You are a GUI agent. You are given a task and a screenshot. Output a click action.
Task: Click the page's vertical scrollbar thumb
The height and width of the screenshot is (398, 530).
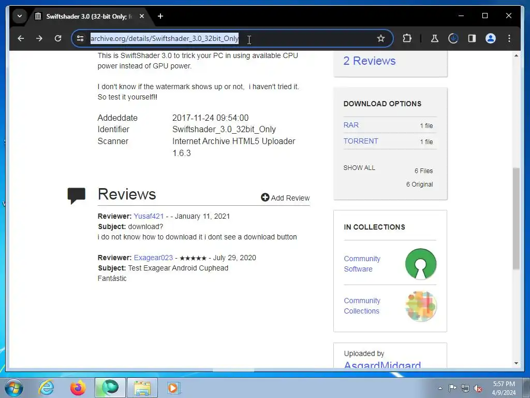click(x=516, y=218)
